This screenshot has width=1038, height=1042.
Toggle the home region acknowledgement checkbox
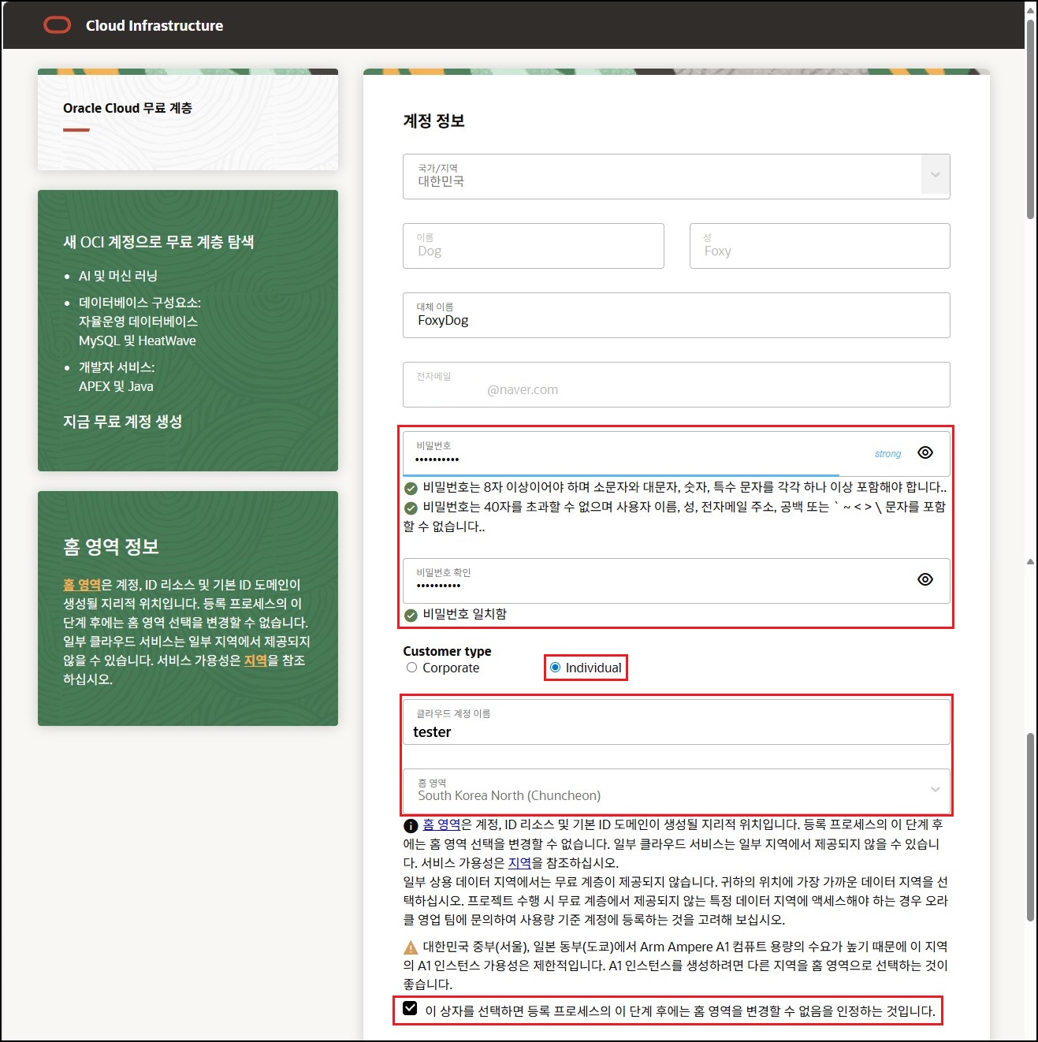410,1008
